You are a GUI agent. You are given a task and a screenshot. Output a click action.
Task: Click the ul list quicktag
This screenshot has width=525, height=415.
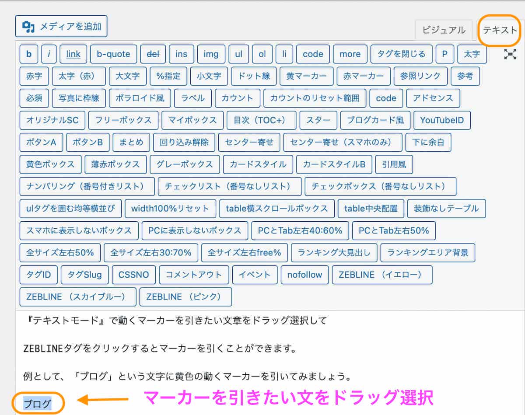click(238, 54)
